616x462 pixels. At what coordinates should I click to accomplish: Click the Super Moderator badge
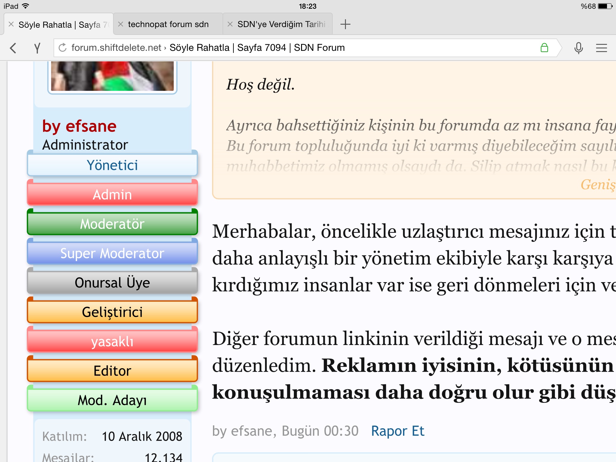[112, 253]
